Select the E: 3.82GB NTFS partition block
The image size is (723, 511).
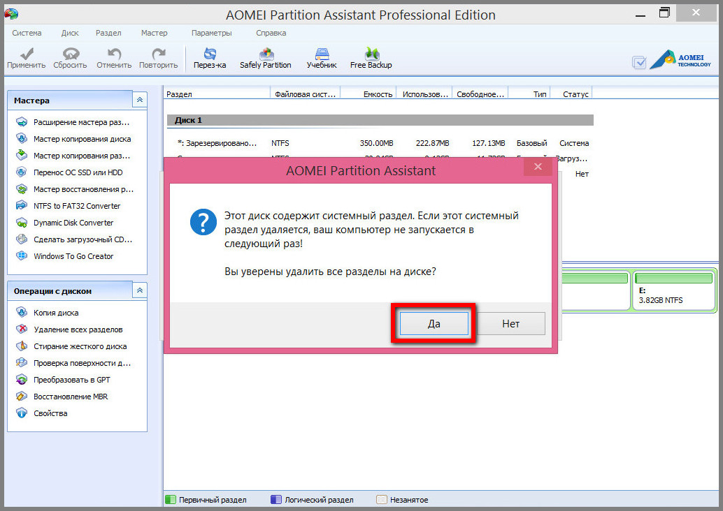tap(673, 290)
